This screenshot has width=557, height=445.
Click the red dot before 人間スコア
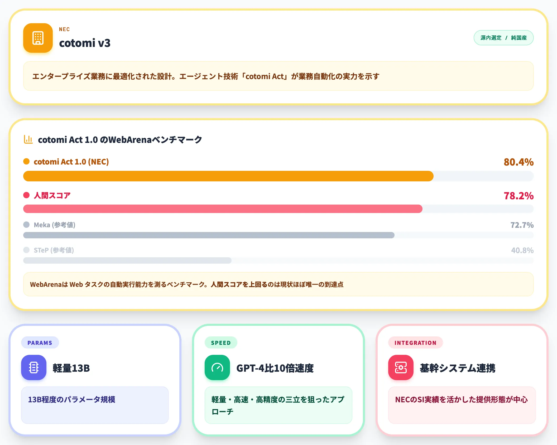(x=26, y=195)
